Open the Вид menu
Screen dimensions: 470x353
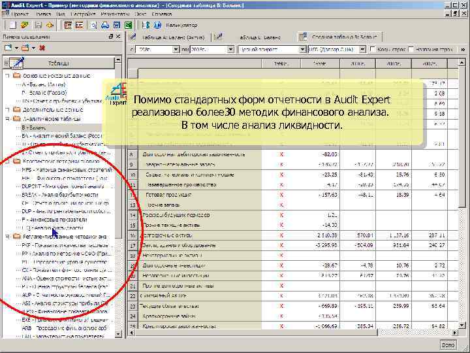61,14
